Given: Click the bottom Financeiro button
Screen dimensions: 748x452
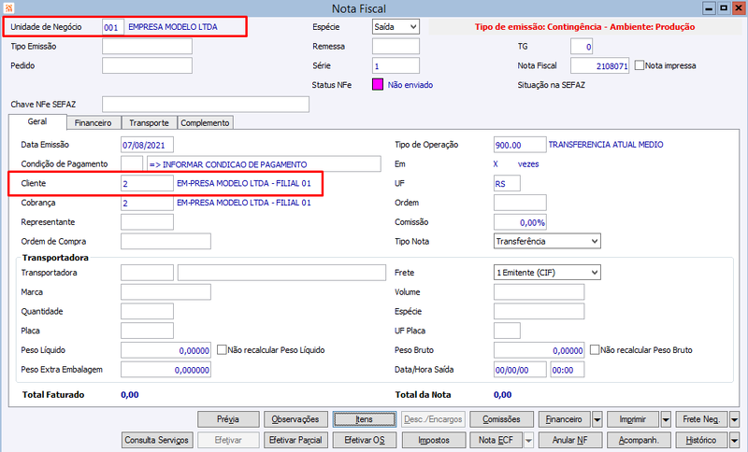Looking at the screenshot, I should [564, 419].
